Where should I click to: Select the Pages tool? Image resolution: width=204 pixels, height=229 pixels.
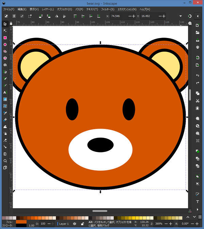[5, 168]
